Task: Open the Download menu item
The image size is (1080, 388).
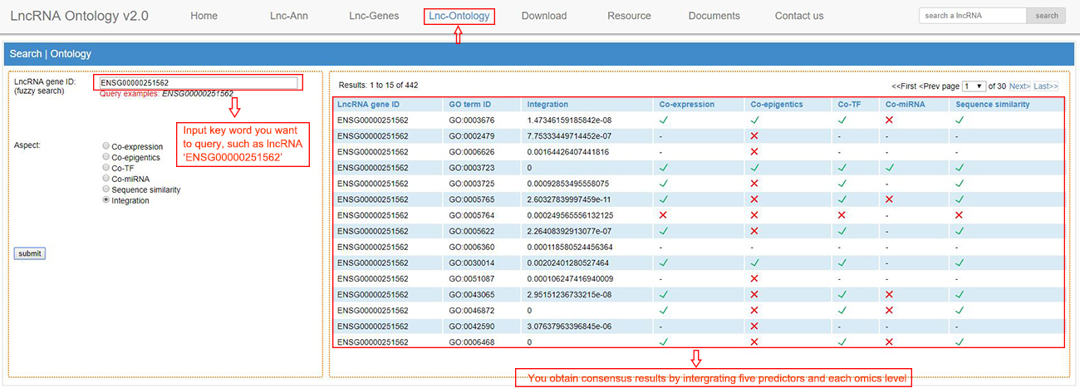Action: click(x=544, y=16)
